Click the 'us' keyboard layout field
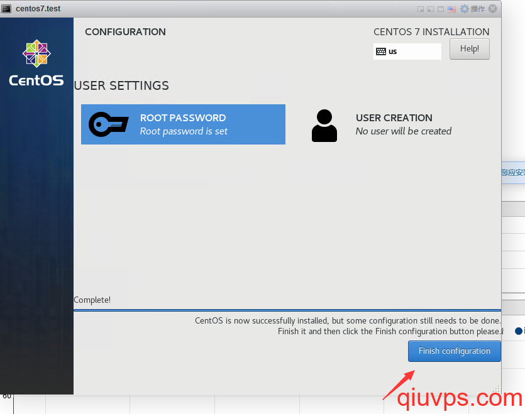 click(412, 52)
